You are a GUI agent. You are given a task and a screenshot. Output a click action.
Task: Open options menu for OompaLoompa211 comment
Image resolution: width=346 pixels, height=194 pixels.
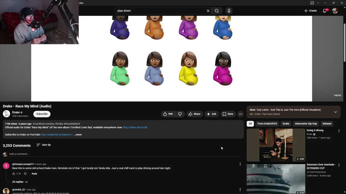click(240, 164)
